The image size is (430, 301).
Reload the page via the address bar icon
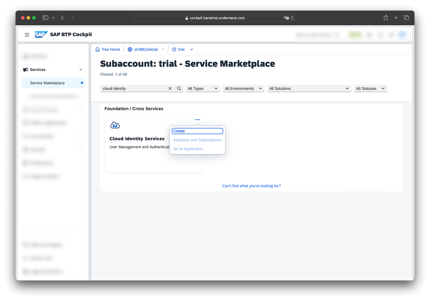(292, 18)
